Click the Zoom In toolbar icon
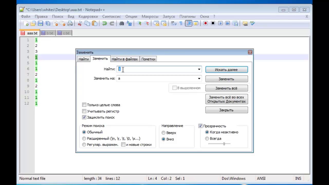 coord(139,23)
